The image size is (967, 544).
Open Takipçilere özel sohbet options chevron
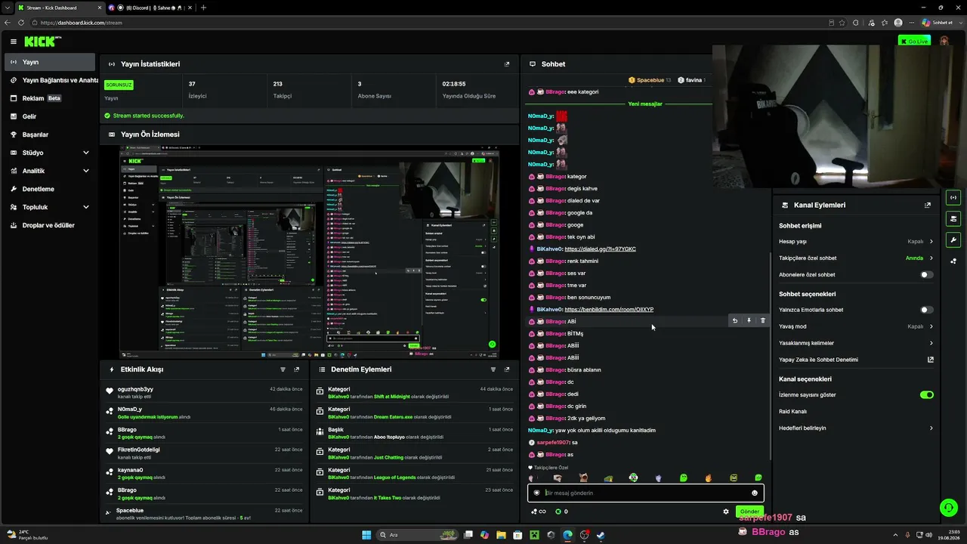pos(931,258)
